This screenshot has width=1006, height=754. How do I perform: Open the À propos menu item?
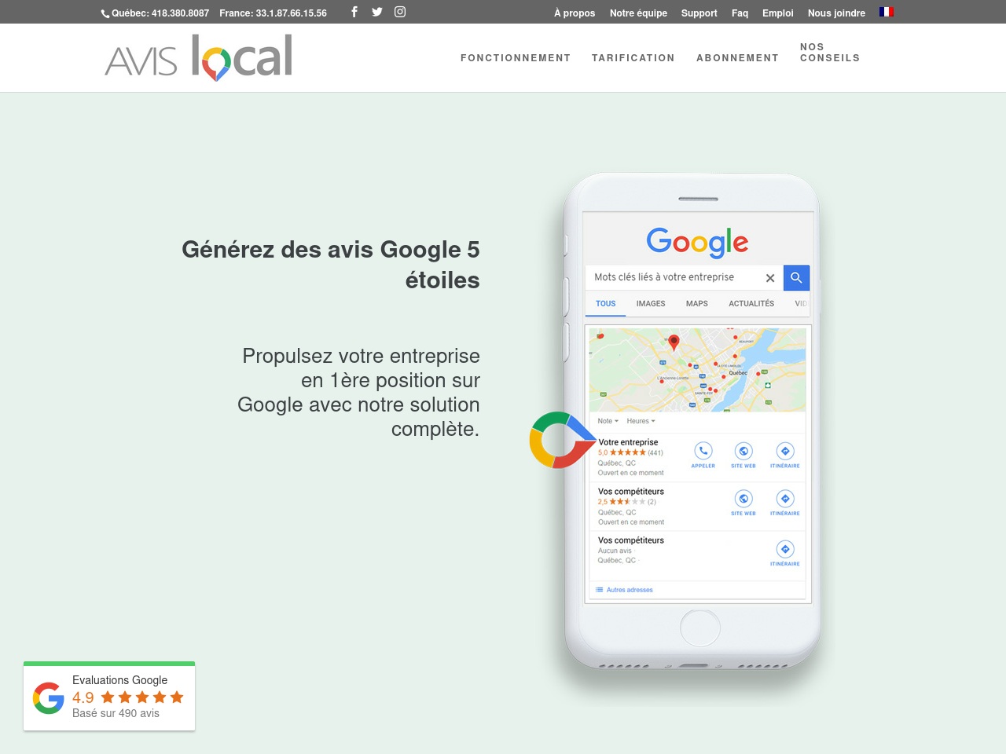(x=575, y=13)
